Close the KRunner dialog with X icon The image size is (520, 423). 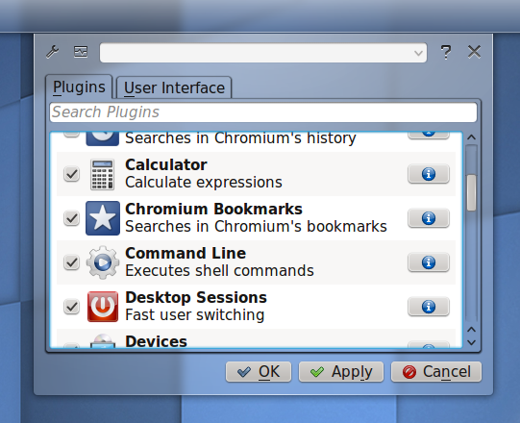[x=474, y=52]
